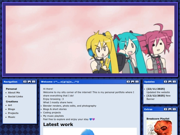Click the Blogs & short stories item
The width and height of the screenshot is (180, 135).
pos(55,109)
